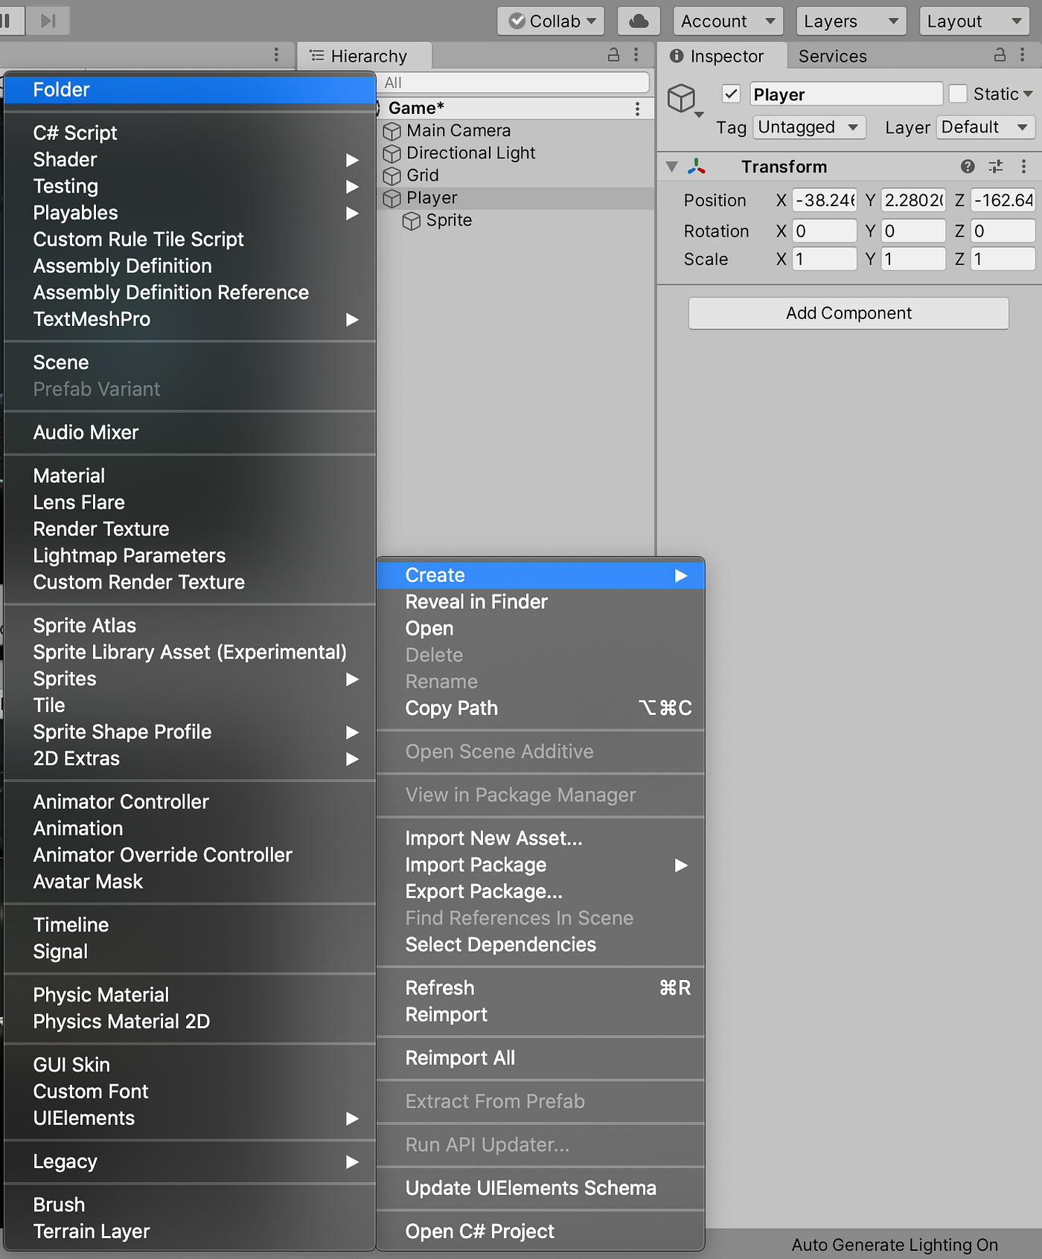Toggle the Inspector panel lock icon
This screenshot has width=1042, height=1259.
tap(1000, 54)
